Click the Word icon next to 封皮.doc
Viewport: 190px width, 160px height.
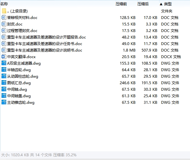tap(4, 24)
